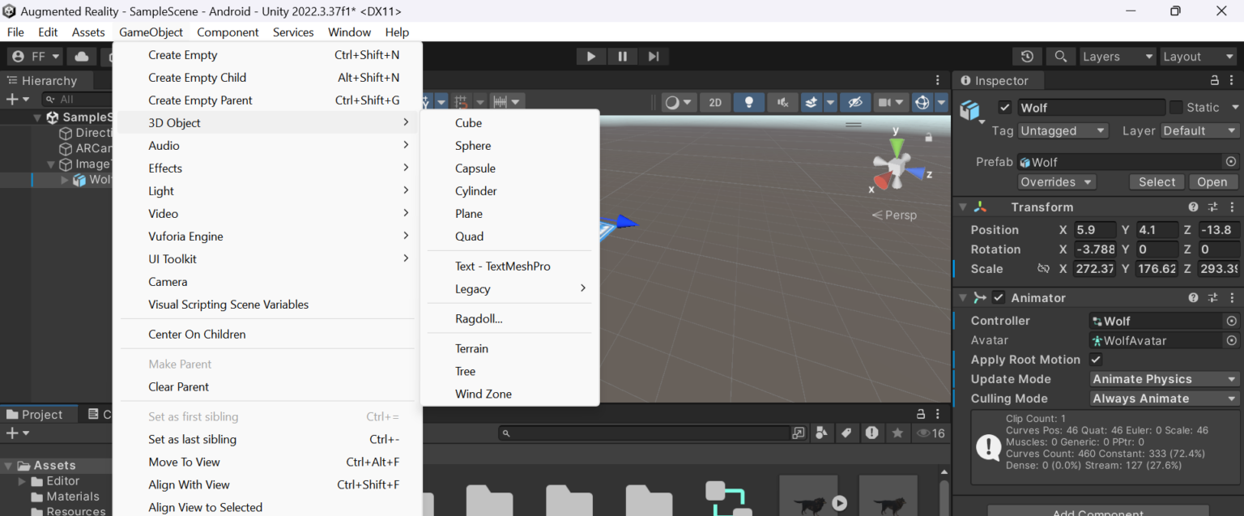Enable the Static checkbox for Wolf

pyautogui.click(x=1178, y=107)
